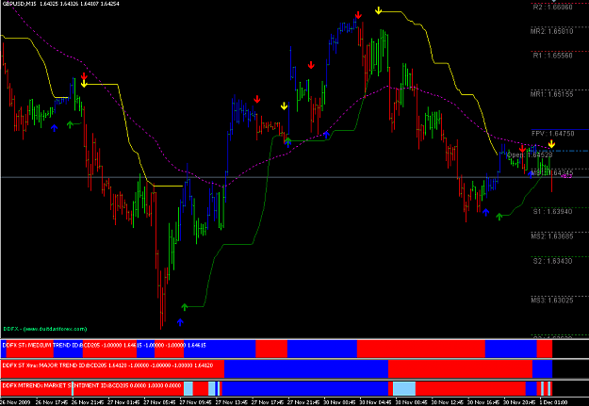Click the 27 Nov 13:45 time label

[232, 402]
